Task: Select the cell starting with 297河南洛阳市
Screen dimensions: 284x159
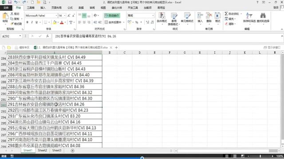Action: (55, 140)
